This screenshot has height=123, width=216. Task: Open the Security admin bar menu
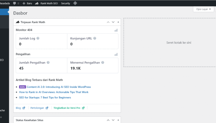pos(65,3)
